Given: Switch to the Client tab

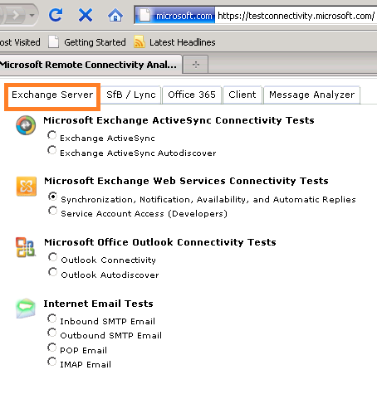Looking at the screenshot, I should pyautogui.click(x=242, y=95).
